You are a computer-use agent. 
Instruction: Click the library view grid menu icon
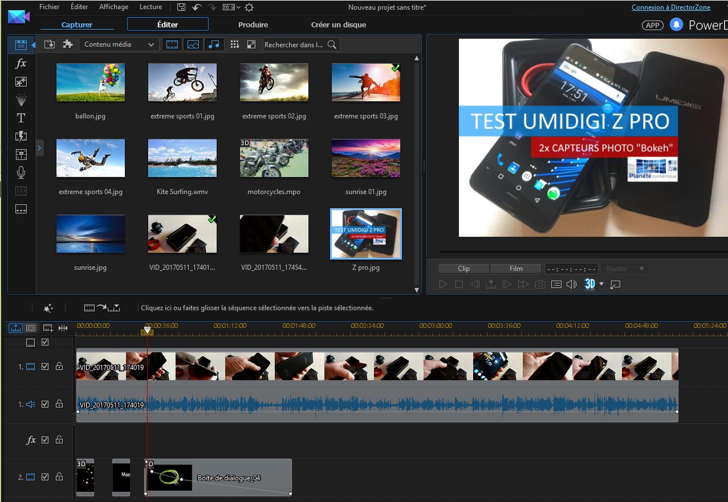[x=234, y=44]
